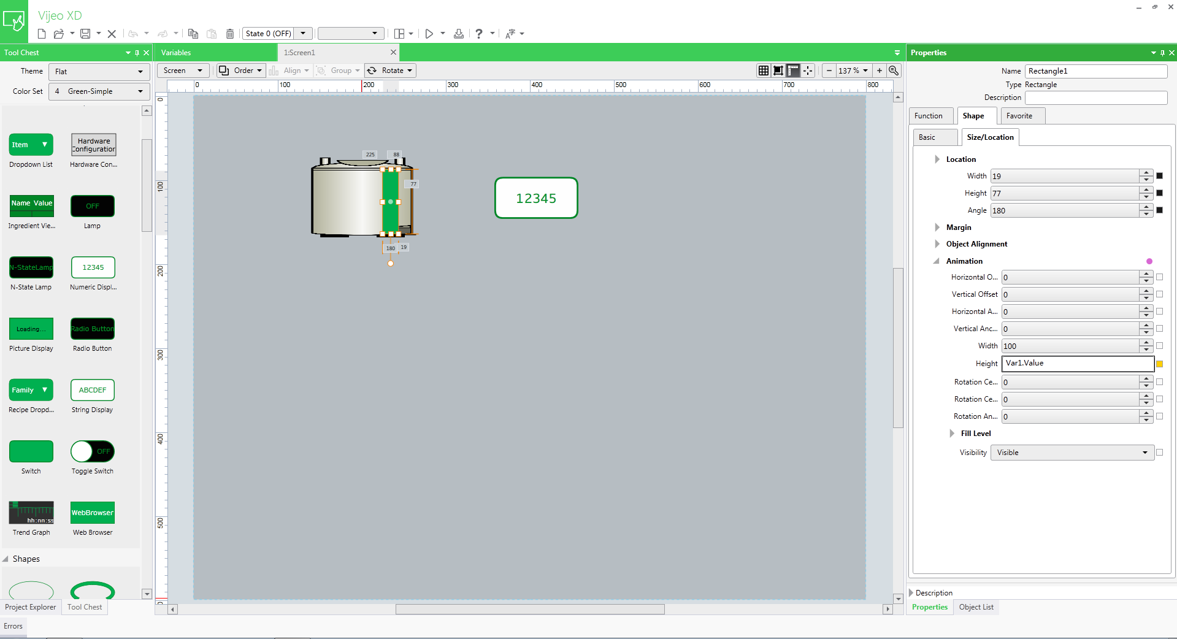Select the Hardware Configuration tool
This screenshot has width=1177, height=639.
coord(94,151)
